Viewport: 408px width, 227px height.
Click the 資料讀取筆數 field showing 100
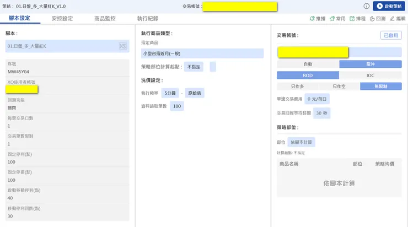(x=177, y=106)
